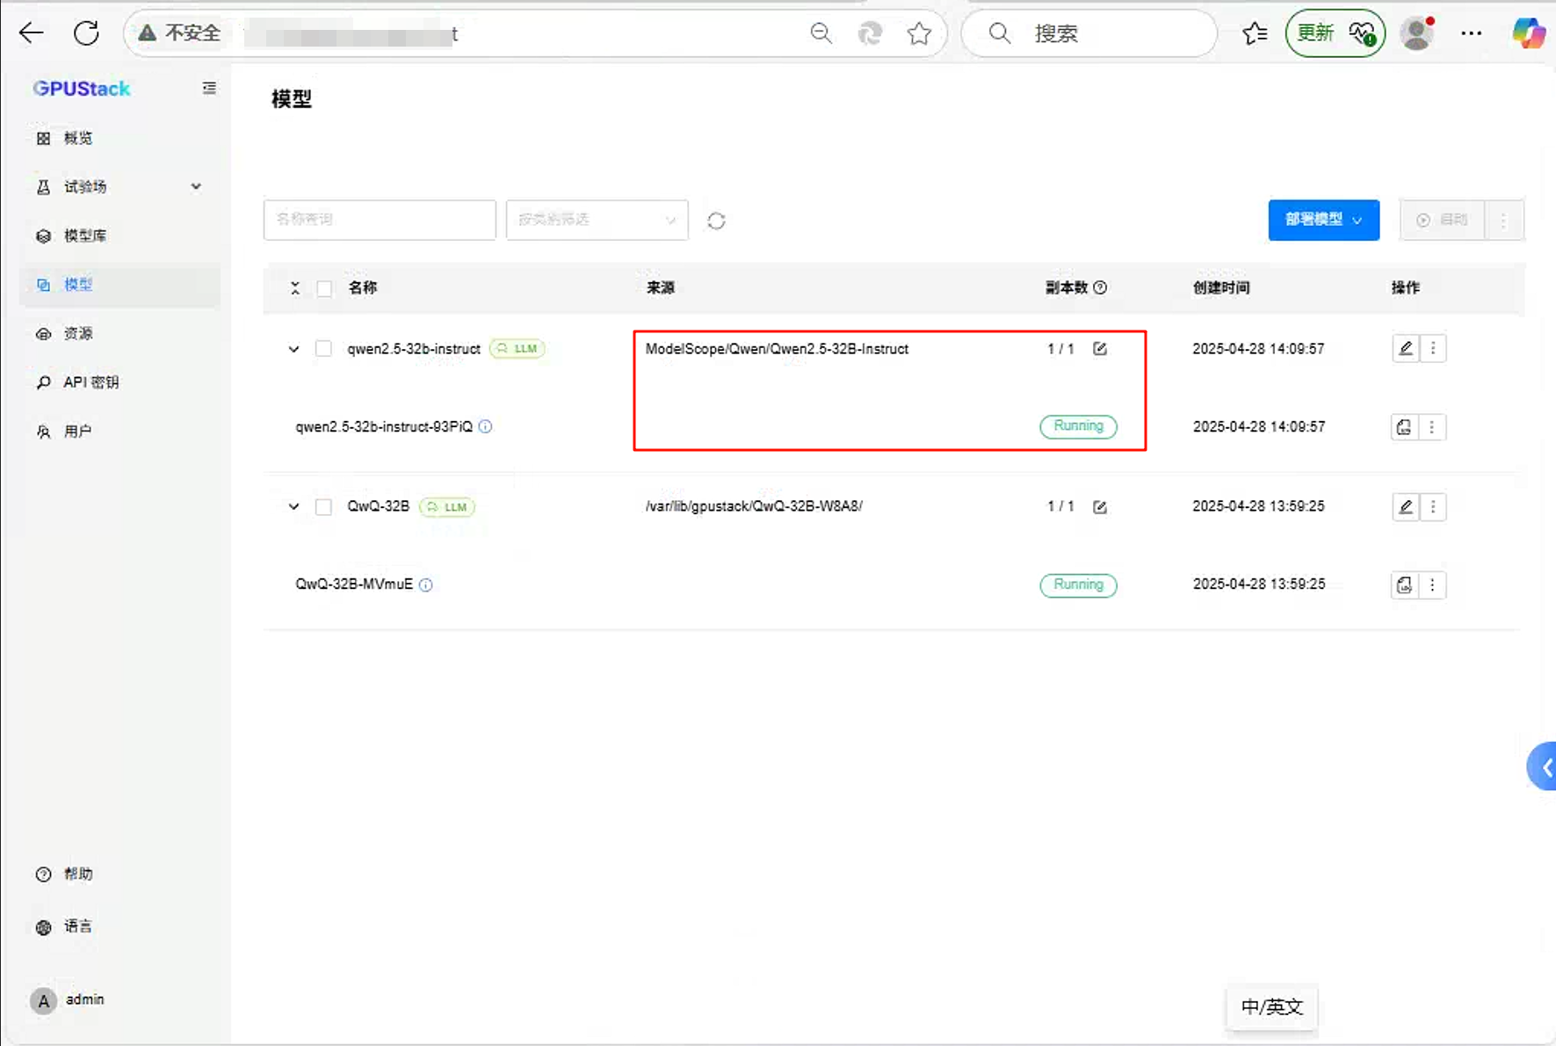Click the zoom magnifier icon in address bar
Screen dimensions: 1556x1046
point(821,33)
